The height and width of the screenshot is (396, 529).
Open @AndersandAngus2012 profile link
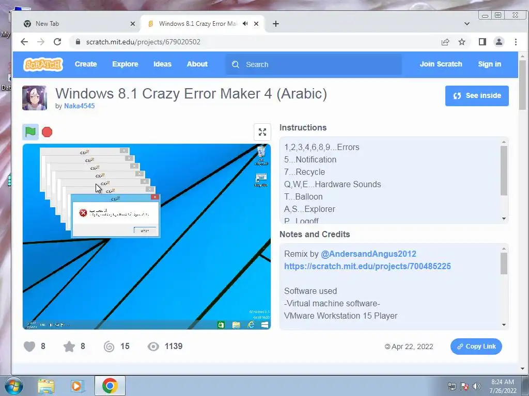point(368,254)
